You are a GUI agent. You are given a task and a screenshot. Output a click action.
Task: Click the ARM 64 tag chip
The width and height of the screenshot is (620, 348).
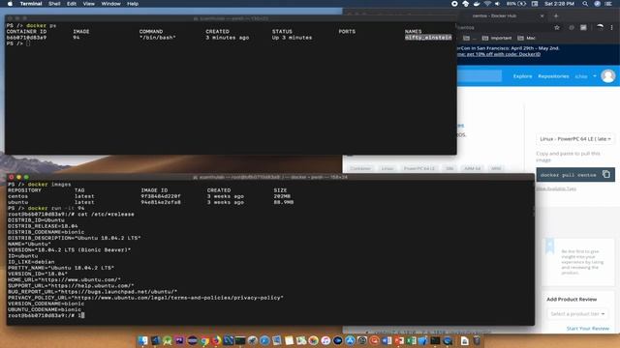pos(472,168)
